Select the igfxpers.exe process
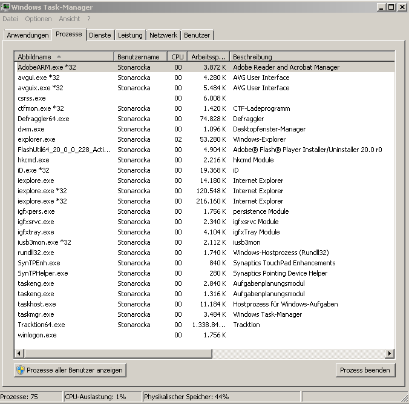 pyautogui.click(x=204, y=211)
